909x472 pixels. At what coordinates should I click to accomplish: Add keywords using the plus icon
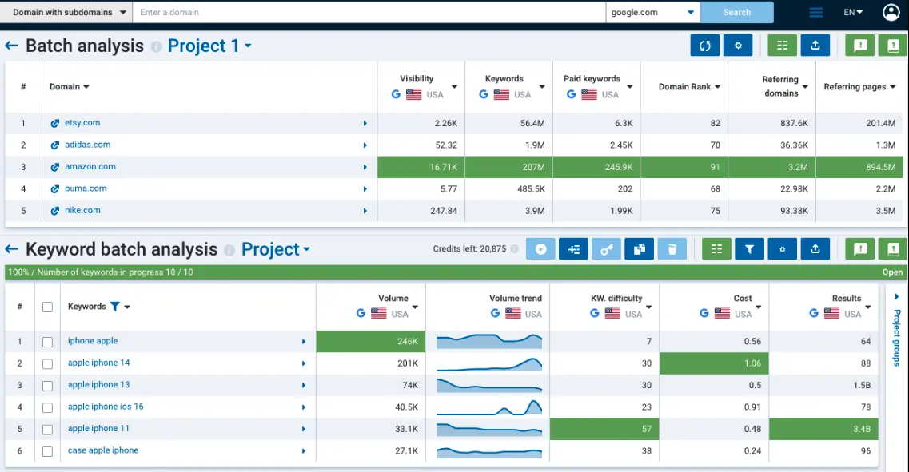pyautogui.click(x=573, y=248)
